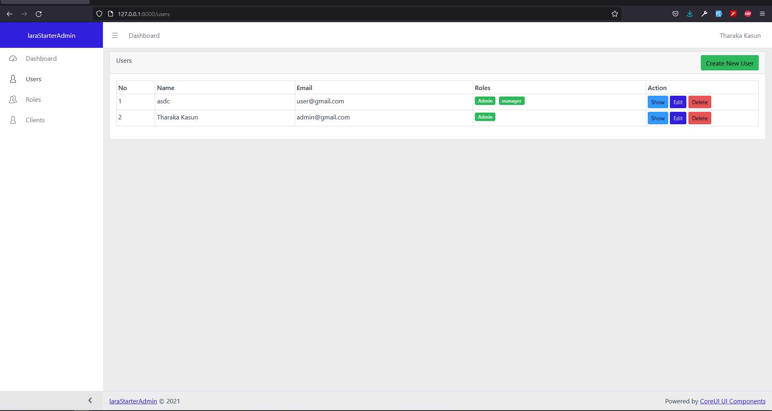772x411 pixels.
Task: Click the laraStarterAdmin sidebar brand
Action: click(x=51, y=35)
